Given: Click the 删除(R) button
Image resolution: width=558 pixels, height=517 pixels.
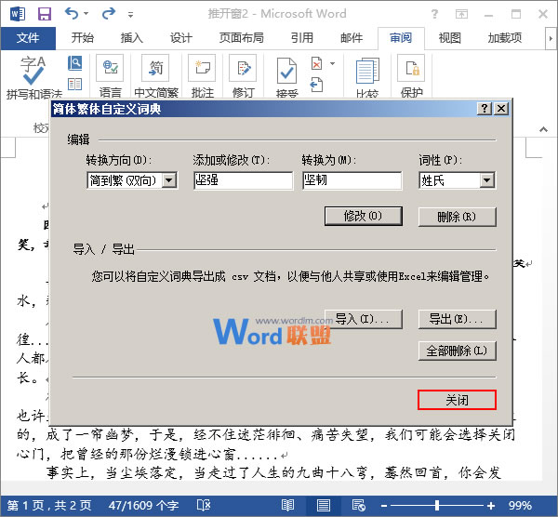Looking at the screenshot, I should pos(457,217).
